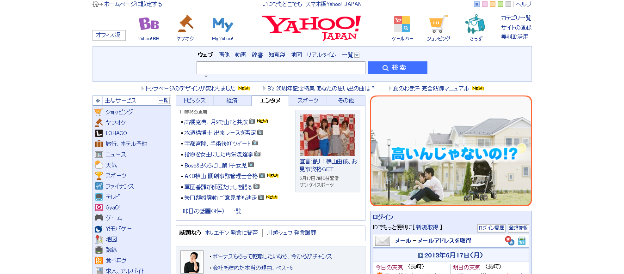Image resolution: width=624 pixels, height=274 pixels.
Task: Open the ツールバー icon
Action: pyautogui.click(x=402, y=24)
